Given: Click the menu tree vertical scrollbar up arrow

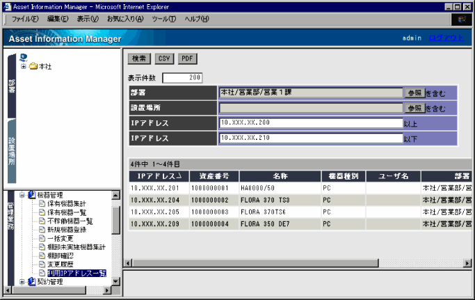Looking at the screenshot, I should click(x=115, y=196).
